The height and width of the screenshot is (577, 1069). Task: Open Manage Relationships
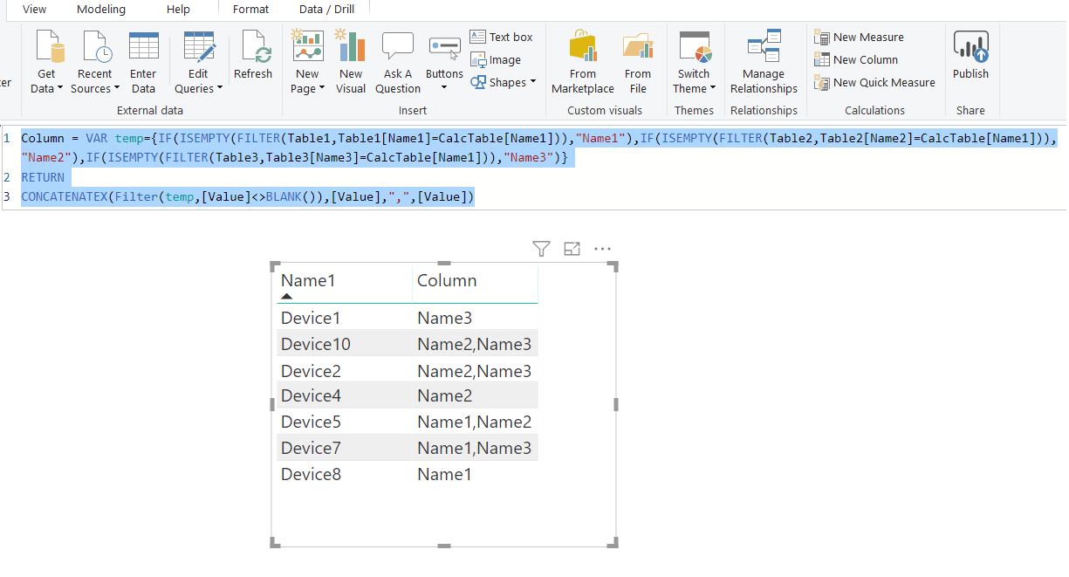point(764,62)
